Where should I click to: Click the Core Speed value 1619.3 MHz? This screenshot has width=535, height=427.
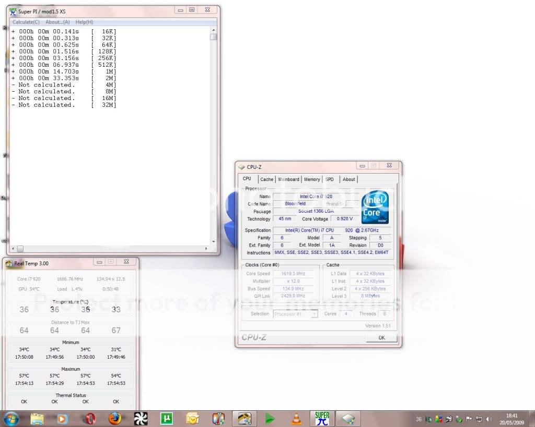293,274
